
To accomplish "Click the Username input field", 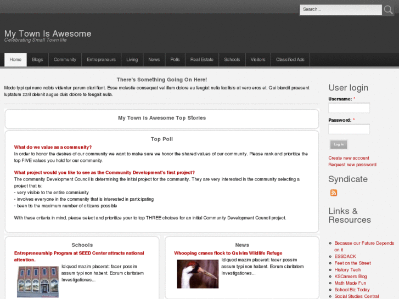I will pos(349,108).
